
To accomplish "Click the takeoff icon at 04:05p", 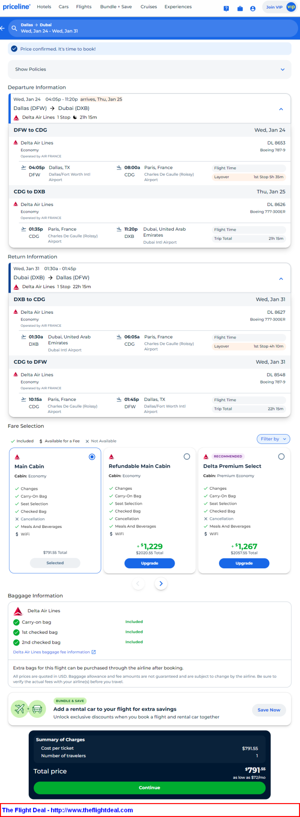I will pyautogui.click(x=24, y=167).
